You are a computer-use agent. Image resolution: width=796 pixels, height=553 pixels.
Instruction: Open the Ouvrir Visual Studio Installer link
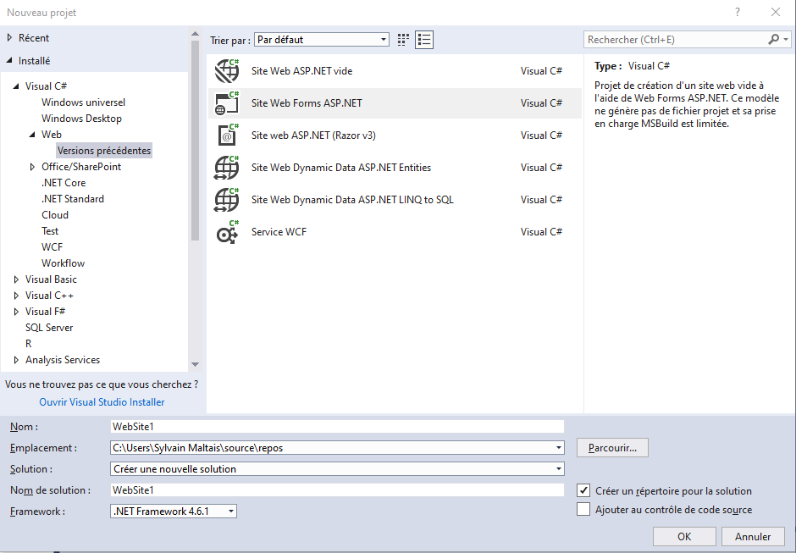[x=102, y=402]
